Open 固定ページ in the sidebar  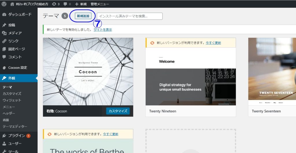pos(16,49)
